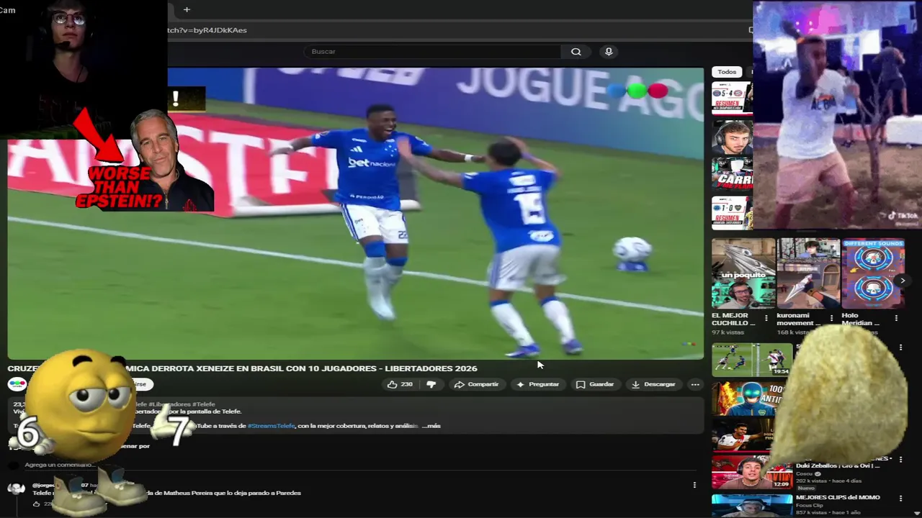The height and width of the screenshot is (518, 922).
Task: Like the comment about Matheus Pereira
Action: [36, 504]
